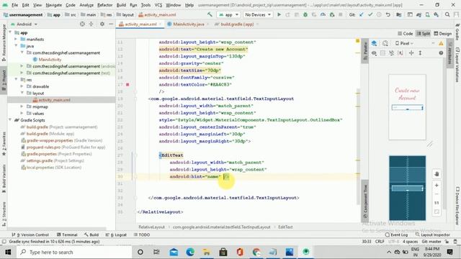This screenshot has height=259, width=461.
Task: Click the layout preview thumbnail
Action: [x=407, y=107]
